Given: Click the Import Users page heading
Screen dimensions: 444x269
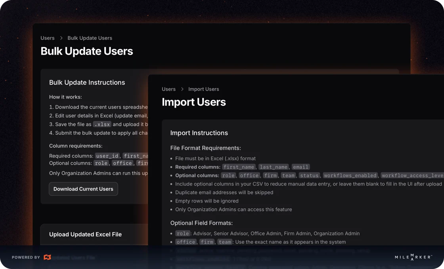Looking at the screenshot, I should coord(194,102).
